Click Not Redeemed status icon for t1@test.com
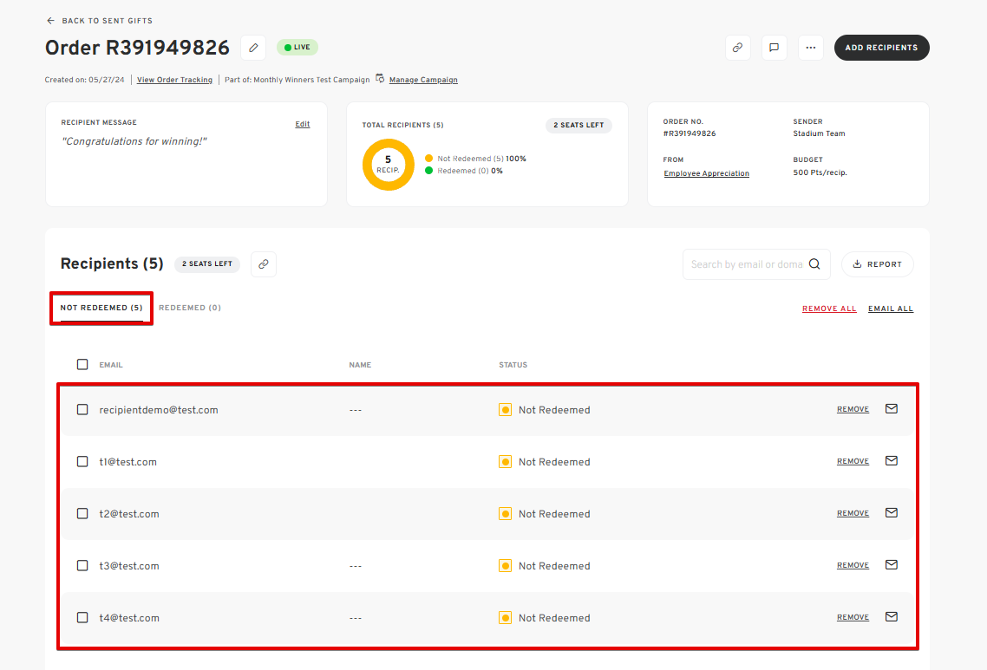 505,462
